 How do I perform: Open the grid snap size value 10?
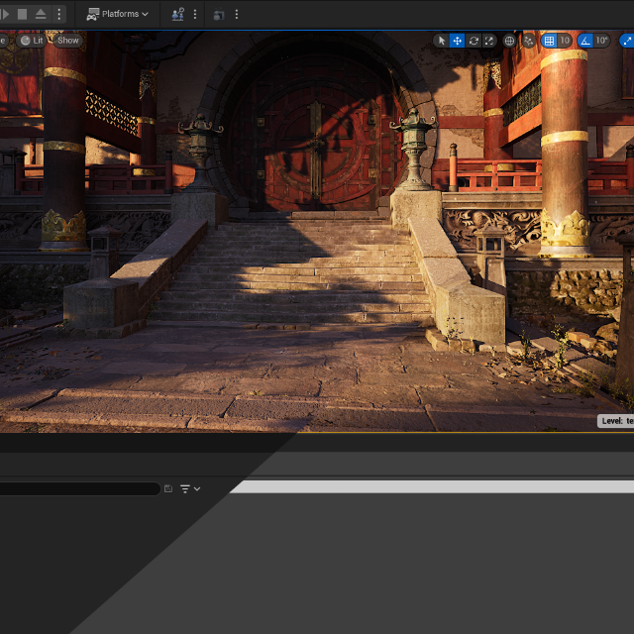[565, 41]
